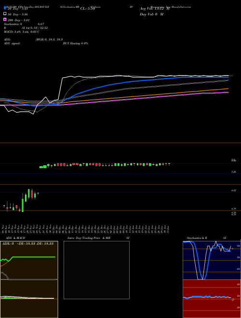Click the white 50 Day legend swatch
The image size is (241, 318).
[5, 14]
